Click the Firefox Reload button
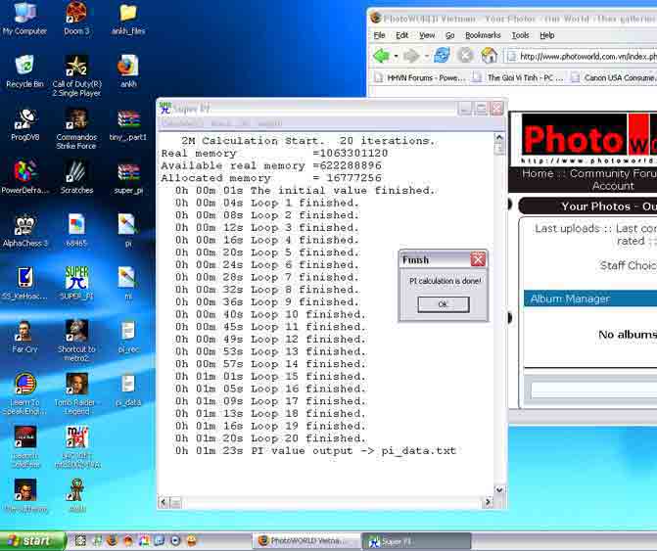 [443, 56]
